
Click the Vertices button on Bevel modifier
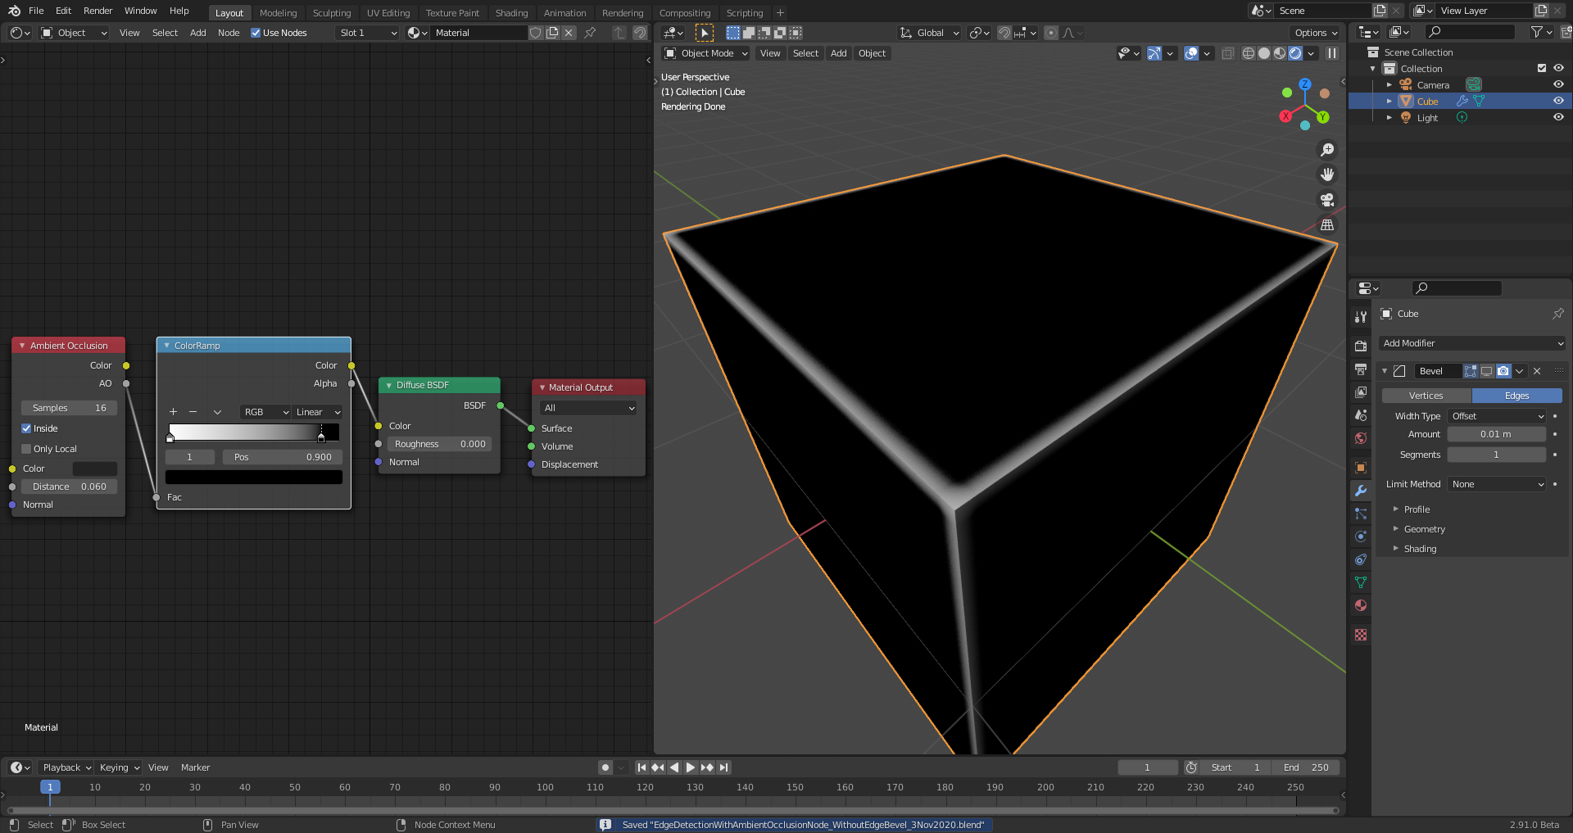coord(1426,396)
